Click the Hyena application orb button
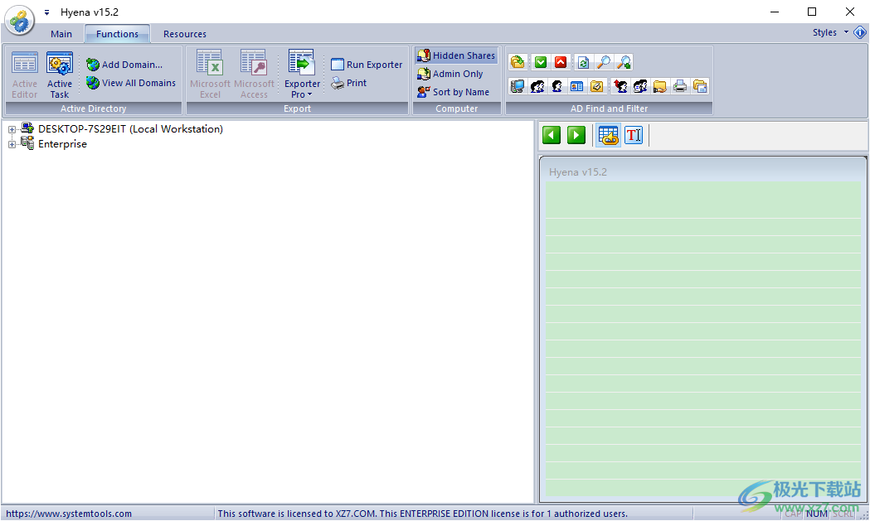This screenshot has width=870, height=521. point(18,20)
